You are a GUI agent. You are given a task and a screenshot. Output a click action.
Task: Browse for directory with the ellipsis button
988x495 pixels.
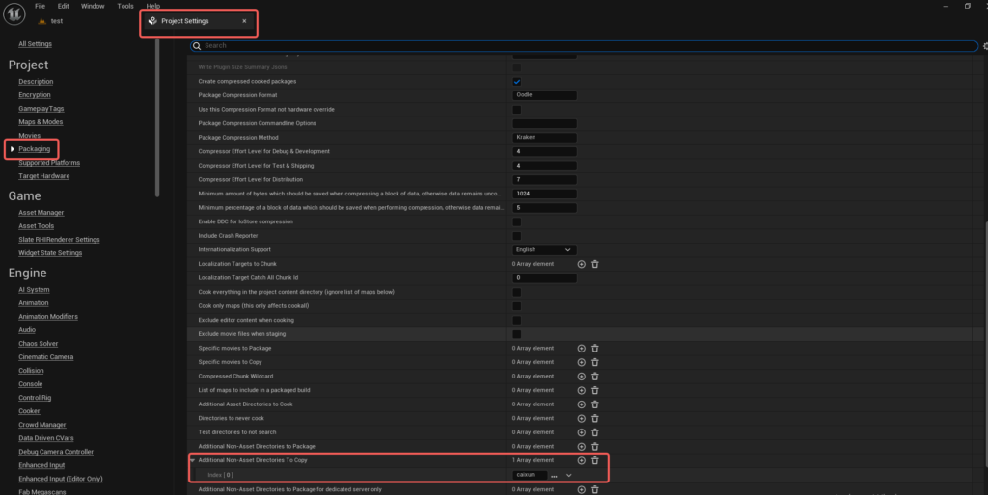pos(554,476)
